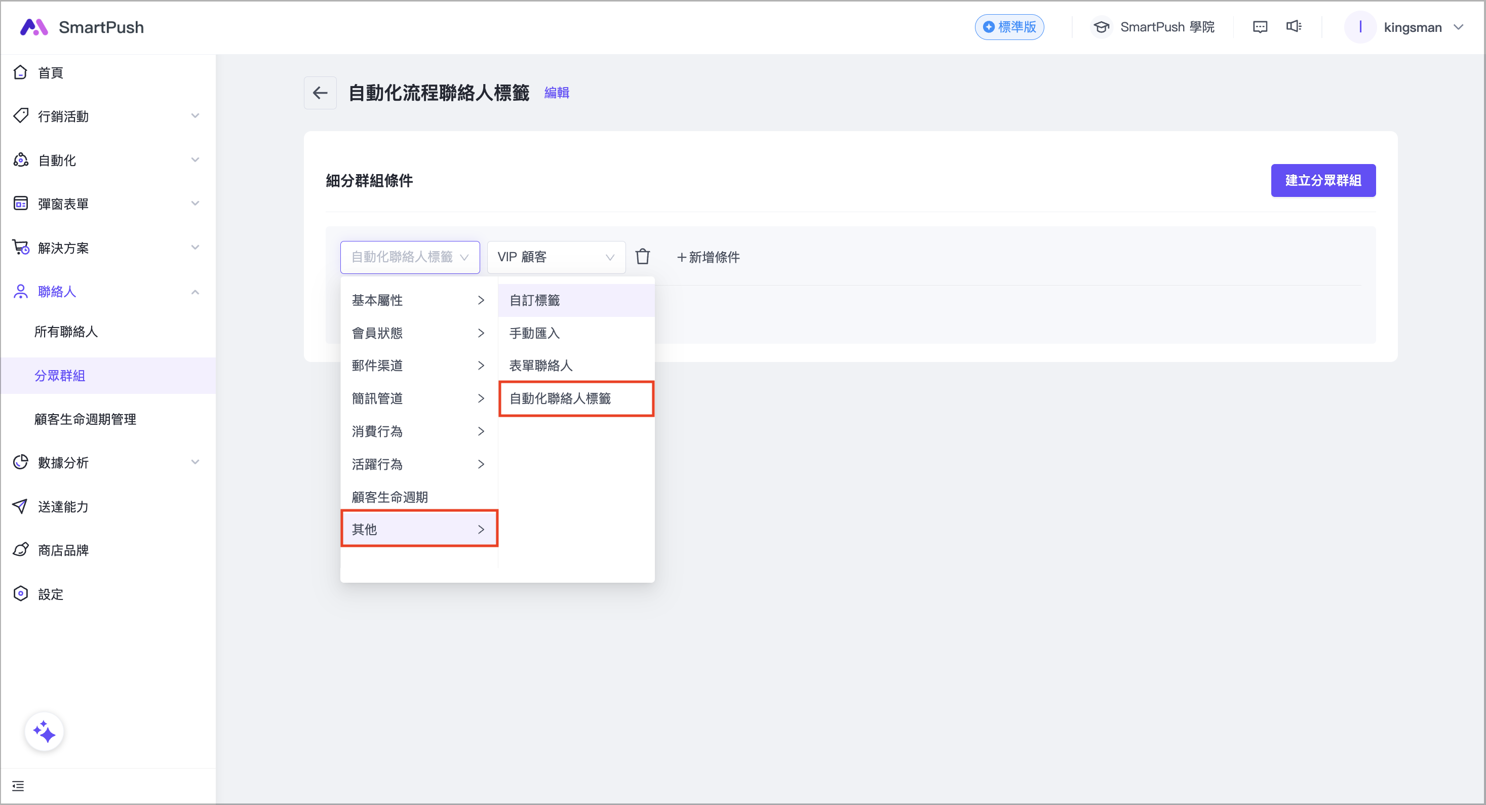Viewport: 1486px width, 805px height.
Task: Open the 數據分析 pie chart icon
Action: point(21,462)
